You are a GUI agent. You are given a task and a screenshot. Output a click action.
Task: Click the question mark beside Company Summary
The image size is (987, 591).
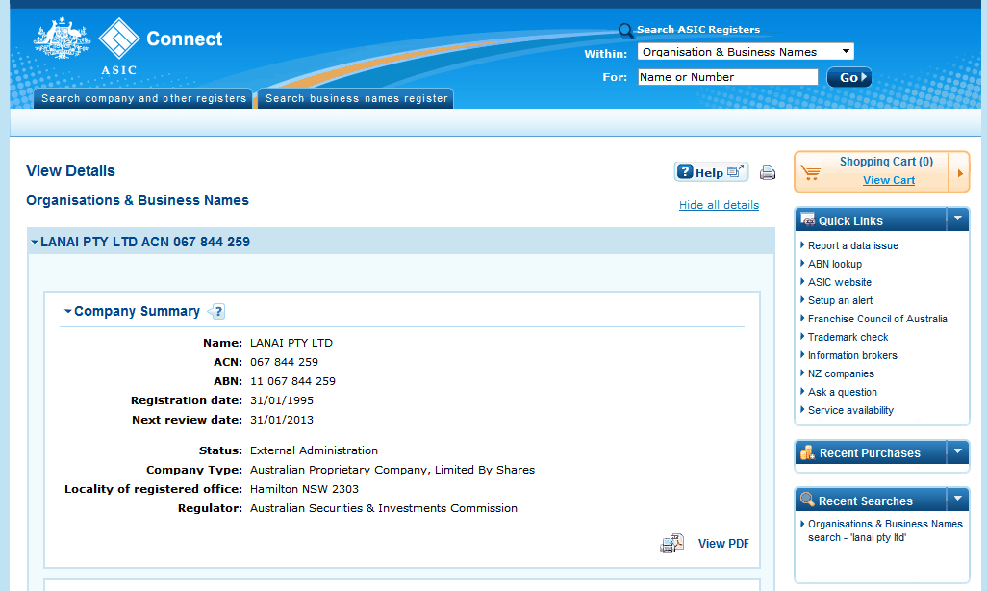(x=217, y=311)
